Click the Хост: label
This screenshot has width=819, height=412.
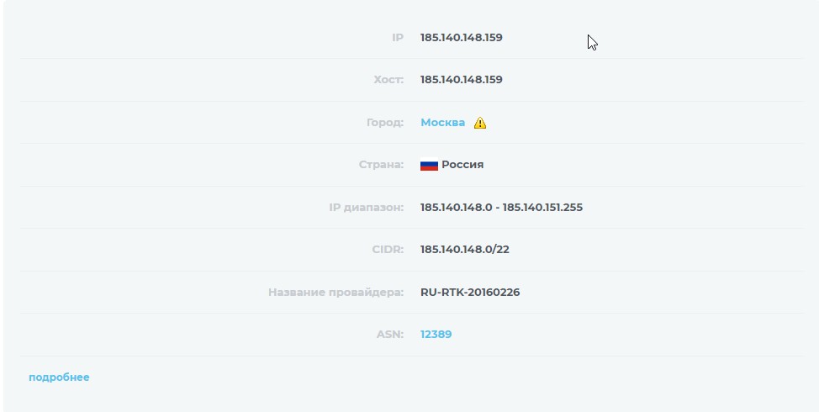click(388, 80)
